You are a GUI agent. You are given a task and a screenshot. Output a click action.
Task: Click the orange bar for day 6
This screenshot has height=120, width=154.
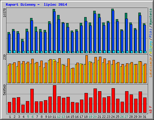click(32, 71)
